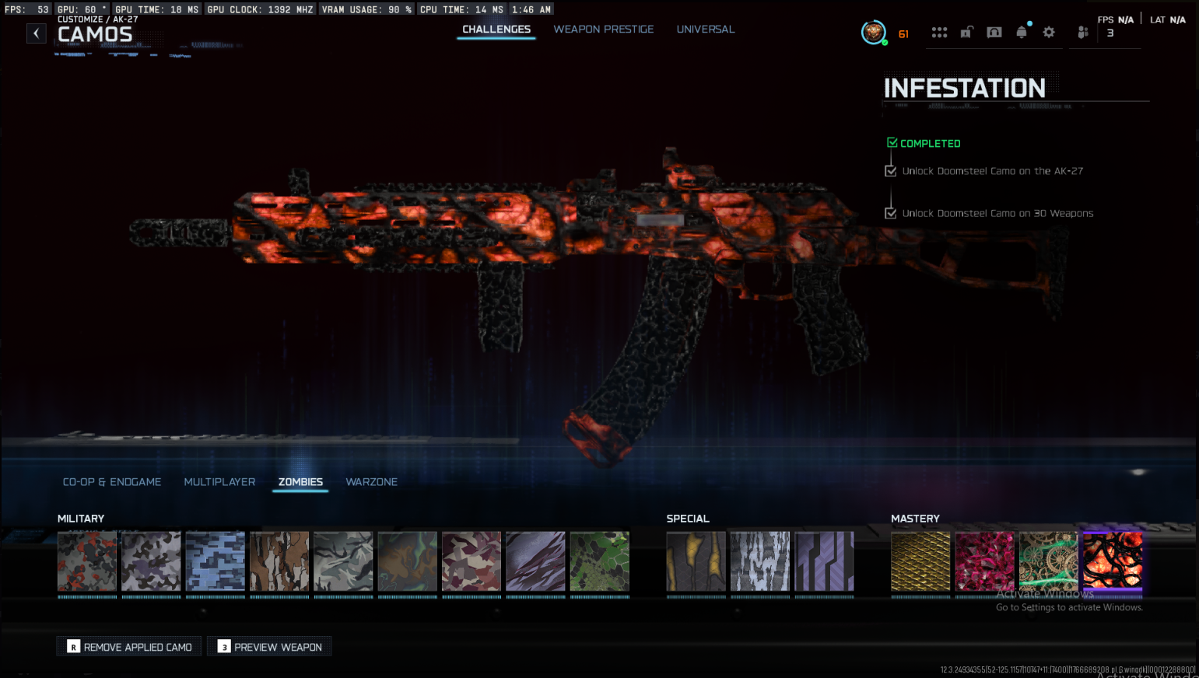Select the blue digital pixel Military camo
The width and height of the screenshot is (1199, 678).
coord(216,561)
